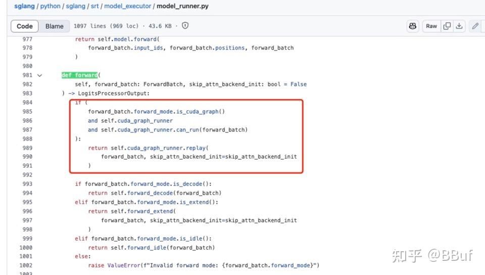Go to sglang repository root
Image resolution: width=485 pixels, height=275 pixels.
coord(24,7)
